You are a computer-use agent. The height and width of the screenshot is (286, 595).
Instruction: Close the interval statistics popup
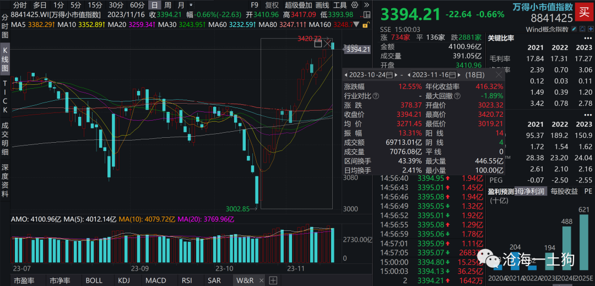pos(499,75)
